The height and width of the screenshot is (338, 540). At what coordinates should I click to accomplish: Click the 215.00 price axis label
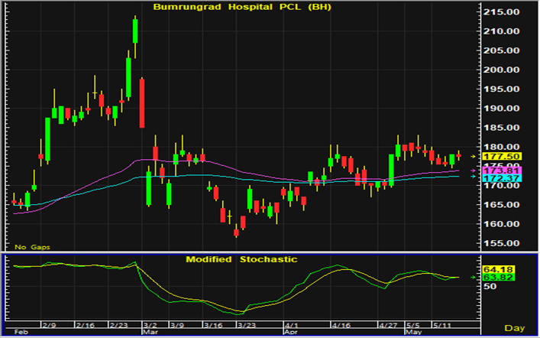click(501, 12)
